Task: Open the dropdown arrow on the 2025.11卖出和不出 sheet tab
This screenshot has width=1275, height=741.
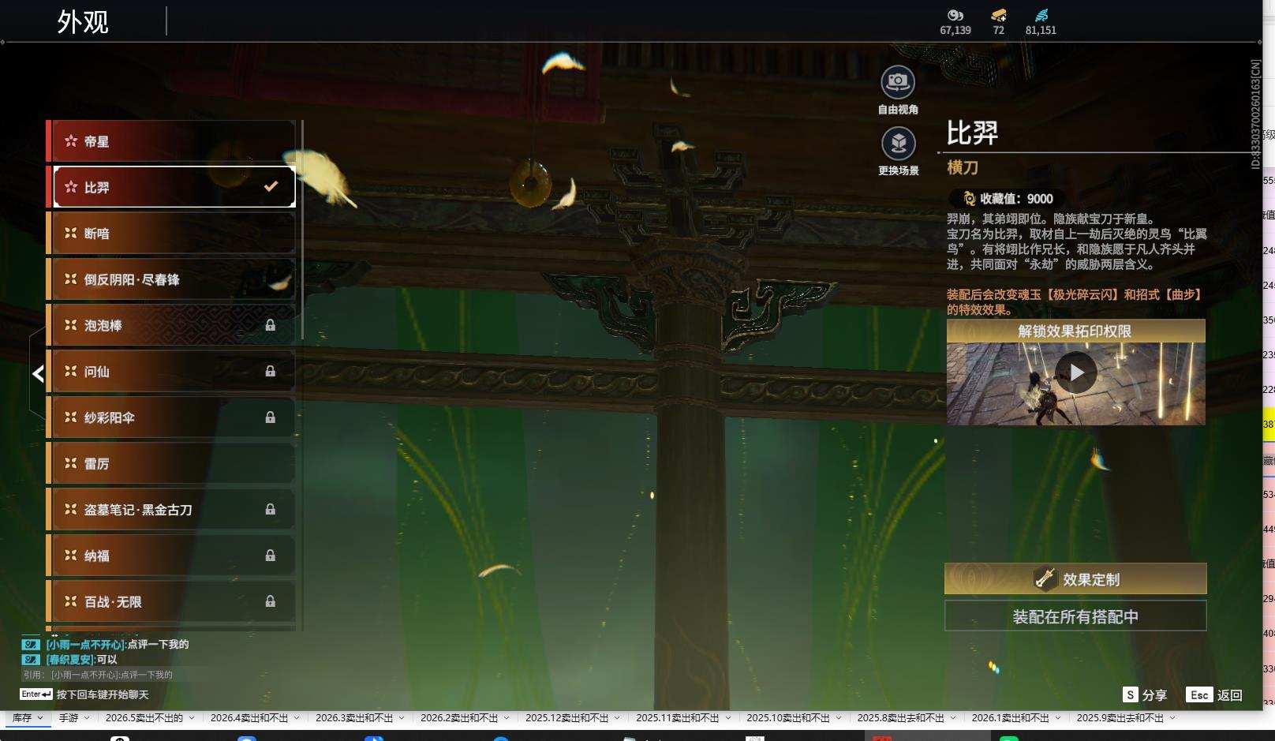Action: [727, 718]
